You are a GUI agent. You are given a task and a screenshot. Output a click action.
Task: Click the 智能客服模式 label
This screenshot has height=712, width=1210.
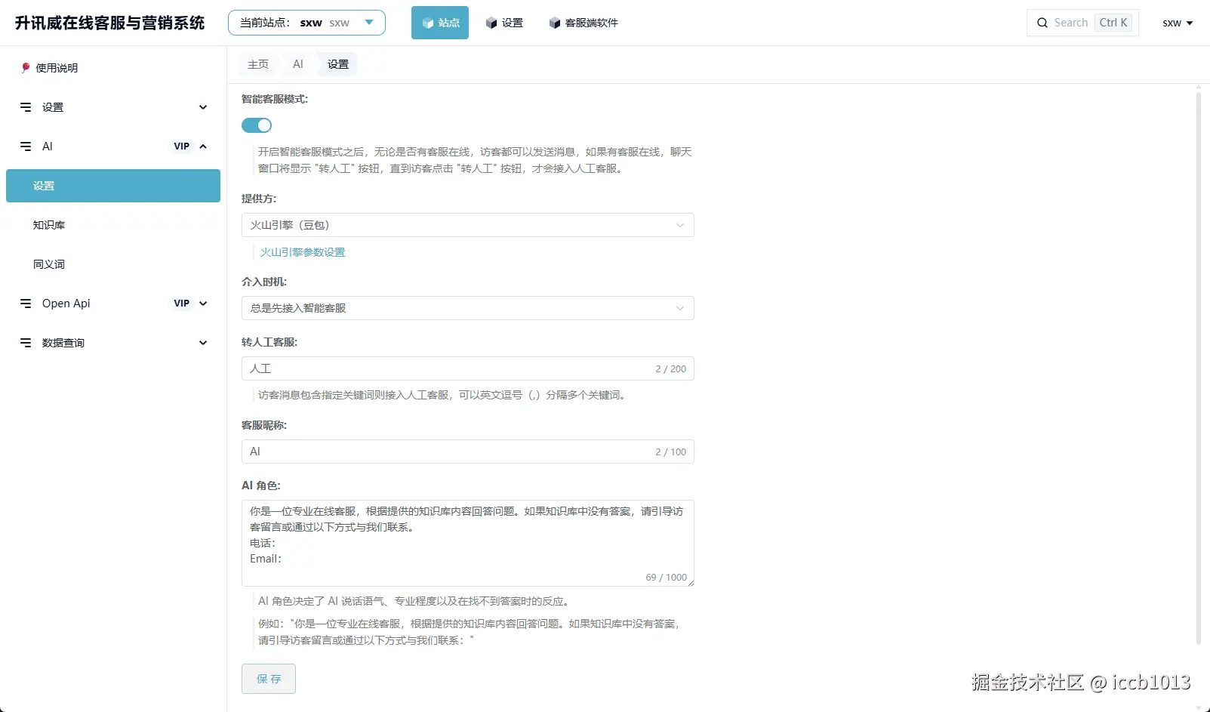point(275,99)
